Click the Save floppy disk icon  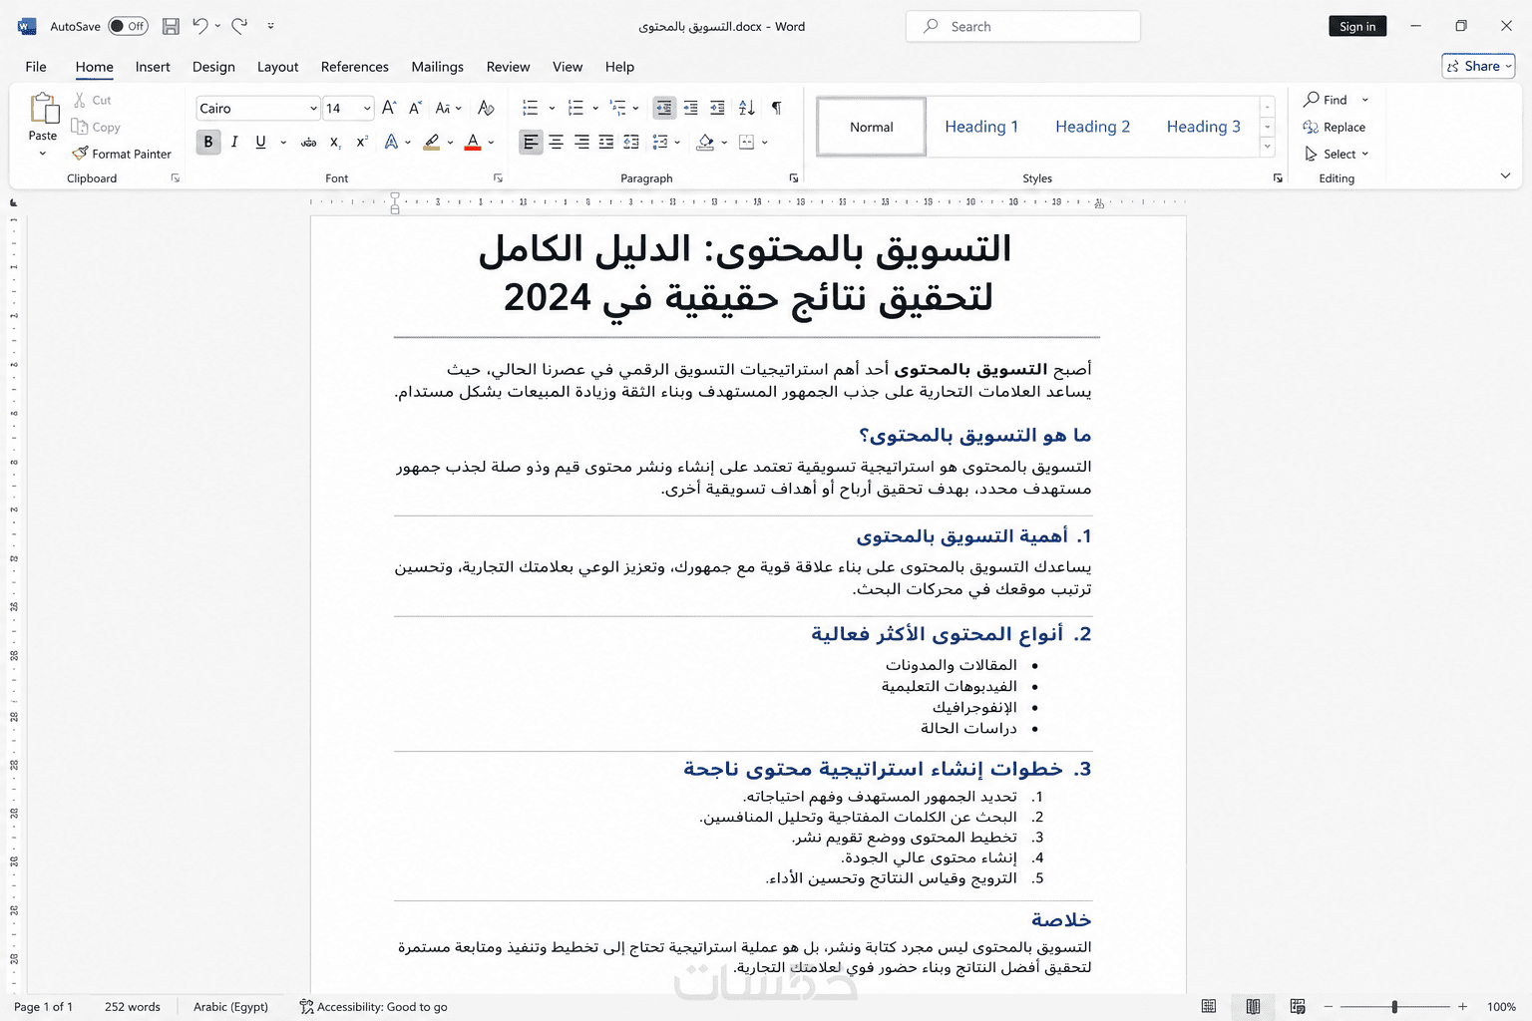[171, 26]
